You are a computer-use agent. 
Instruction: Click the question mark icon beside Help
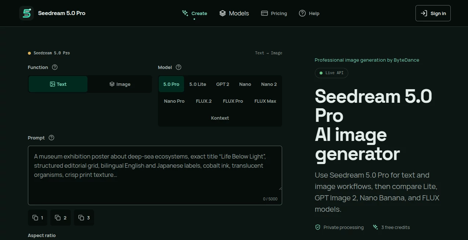(x=302, y=13)
